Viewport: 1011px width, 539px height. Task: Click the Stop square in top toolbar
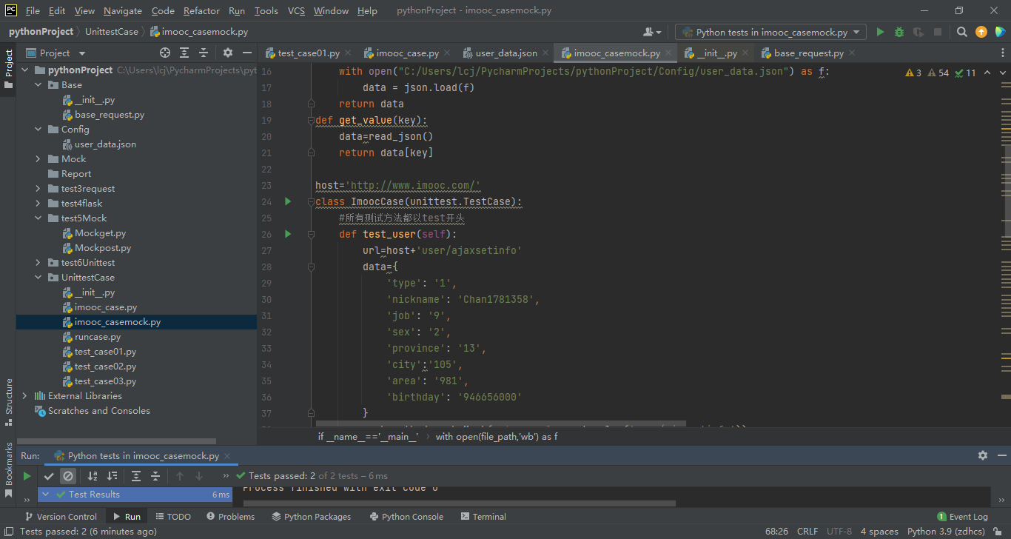[938, 32]
